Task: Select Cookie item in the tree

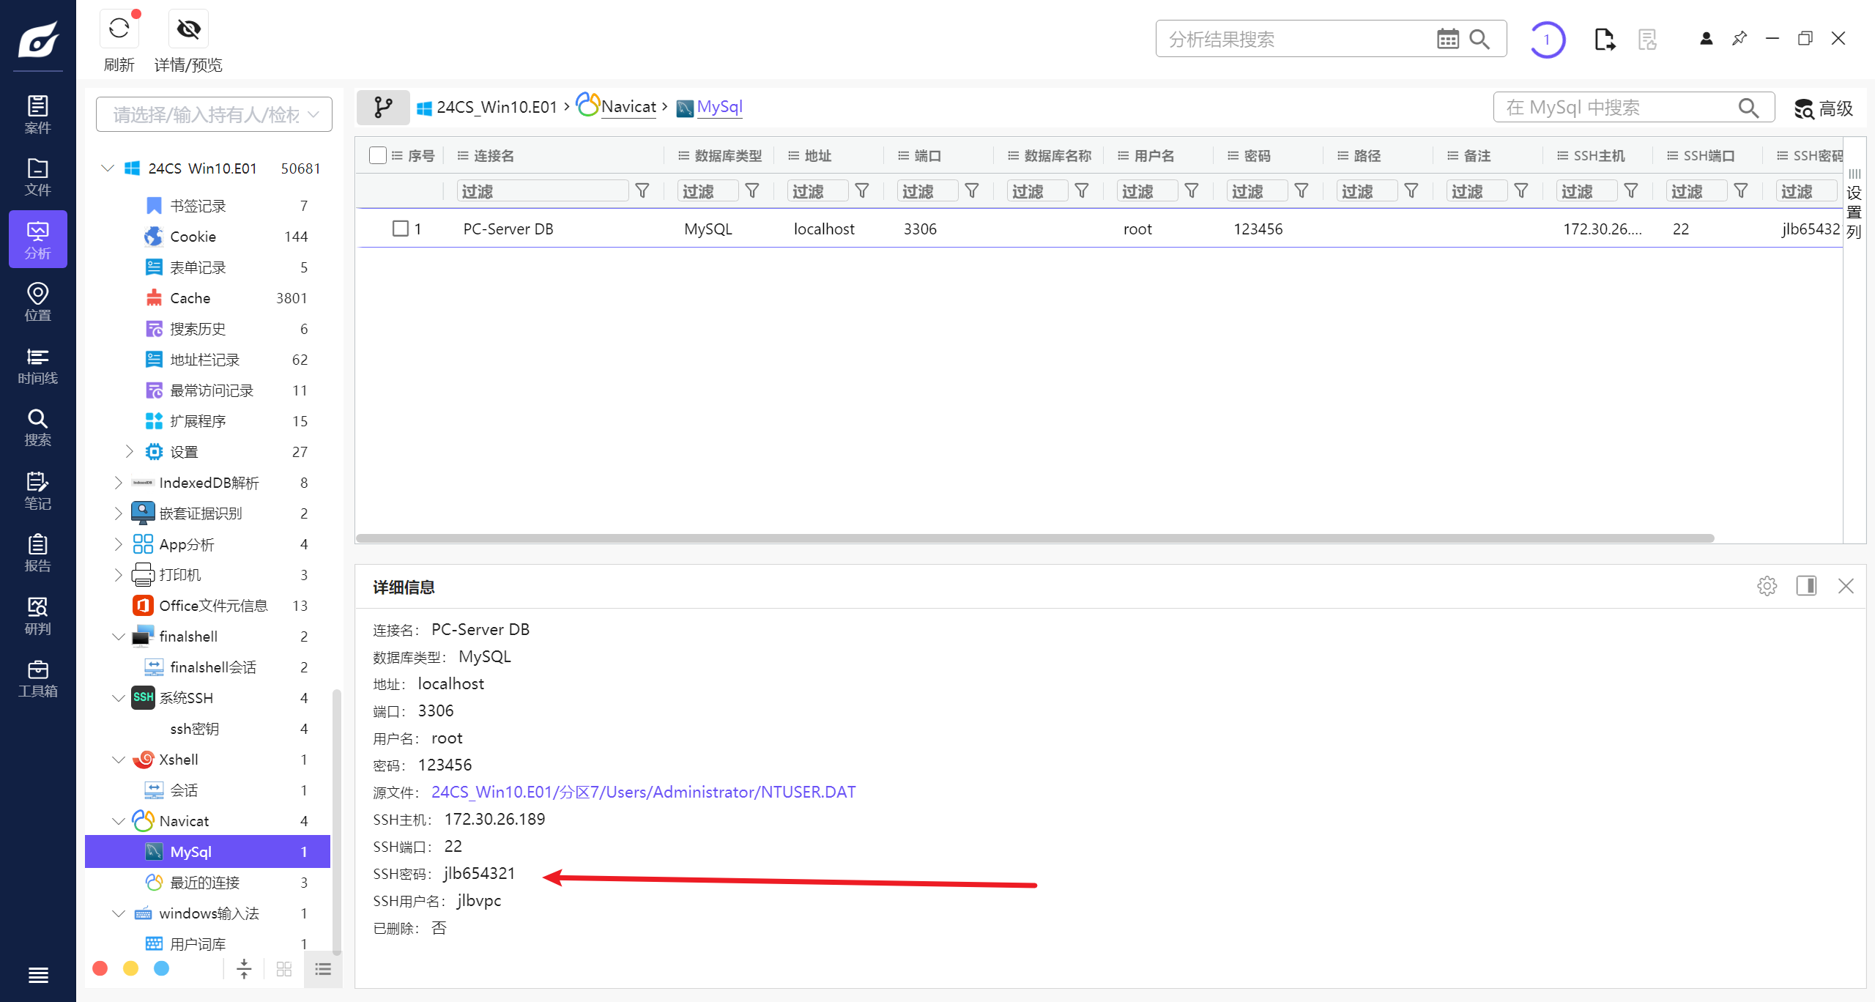Action: pos(193,237)
